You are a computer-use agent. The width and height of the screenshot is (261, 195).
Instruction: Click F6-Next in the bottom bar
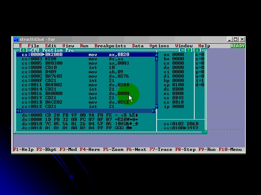(x=136, y=149)
